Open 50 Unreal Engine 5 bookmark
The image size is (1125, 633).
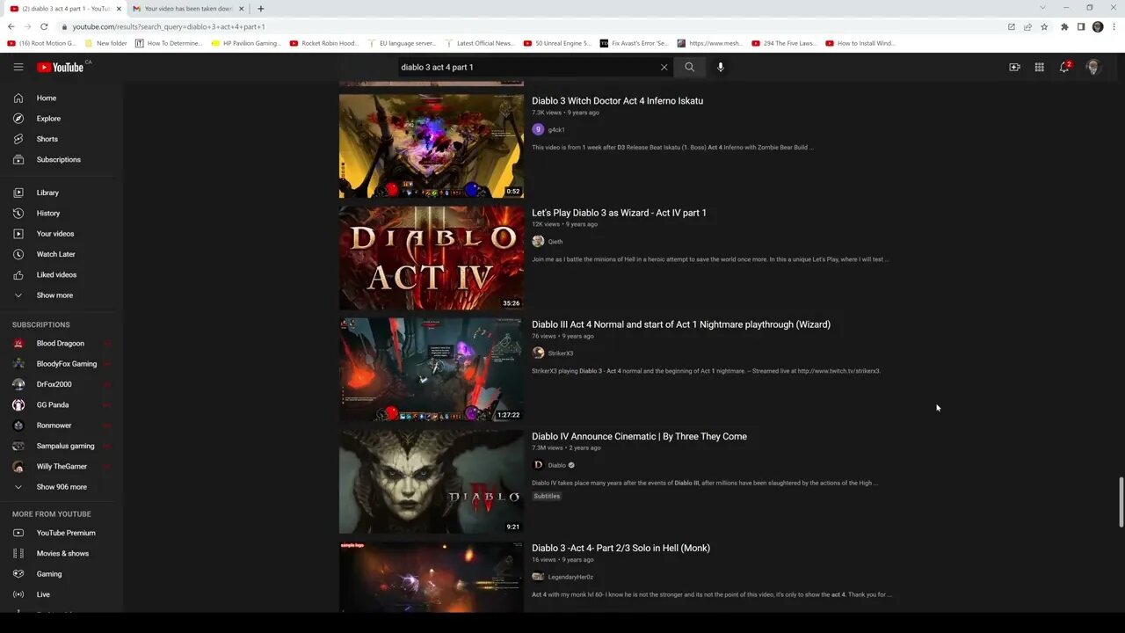click(x=557, y=43)
